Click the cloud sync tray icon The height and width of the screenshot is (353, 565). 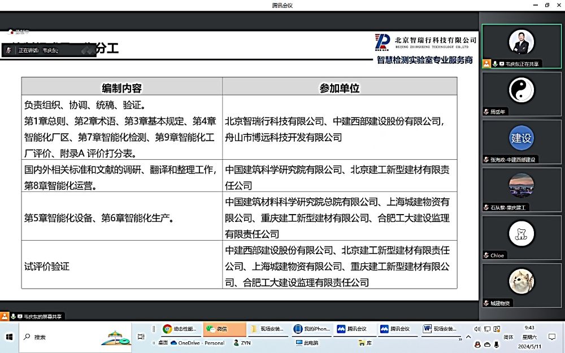pyautogui.click(x=487, y=345)
